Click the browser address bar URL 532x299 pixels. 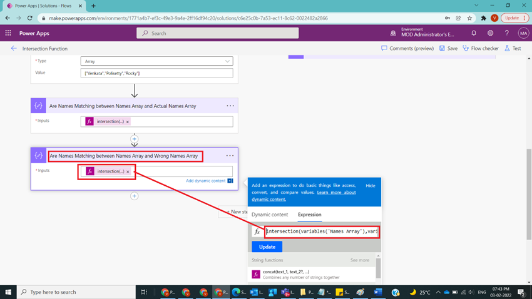(x=188, y=18)
